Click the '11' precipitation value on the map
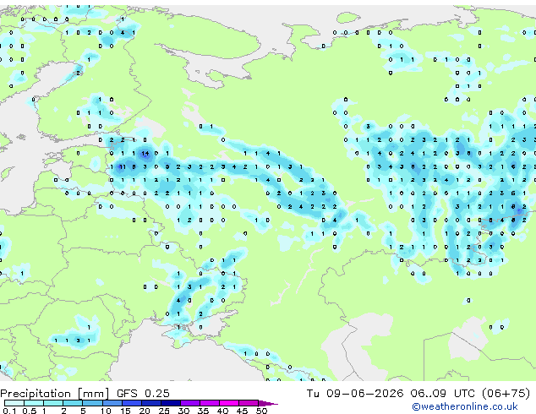536x414 pixels. point(122,167)
